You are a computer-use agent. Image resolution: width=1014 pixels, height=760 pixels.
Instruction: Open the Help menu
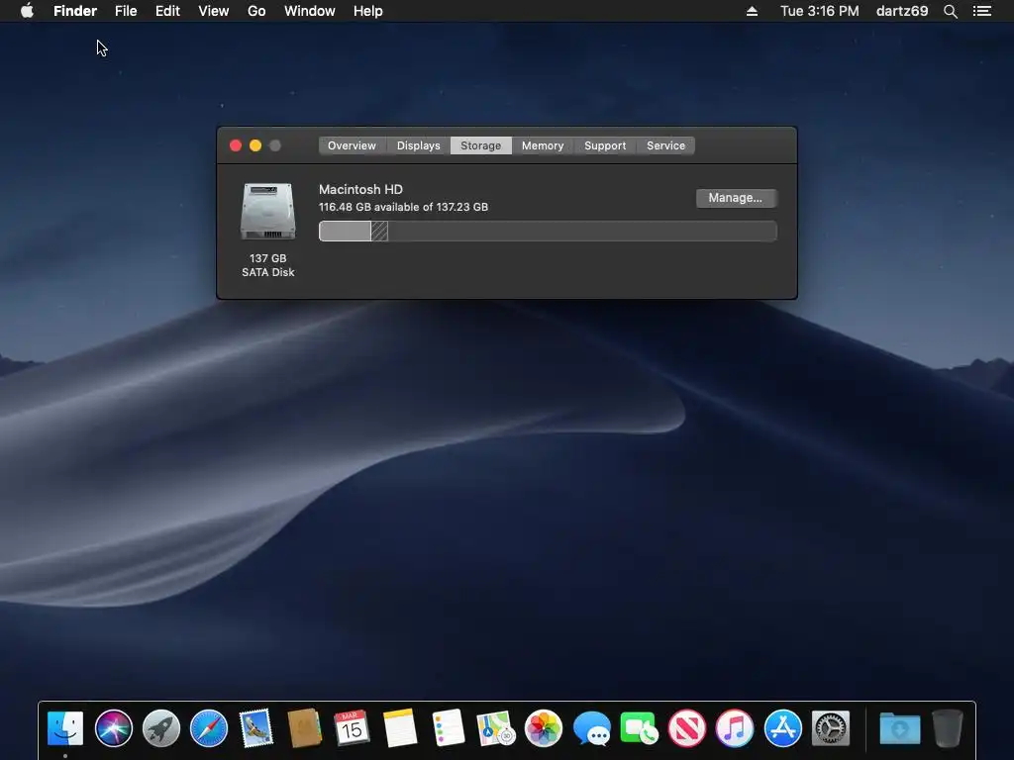point(368,11)
